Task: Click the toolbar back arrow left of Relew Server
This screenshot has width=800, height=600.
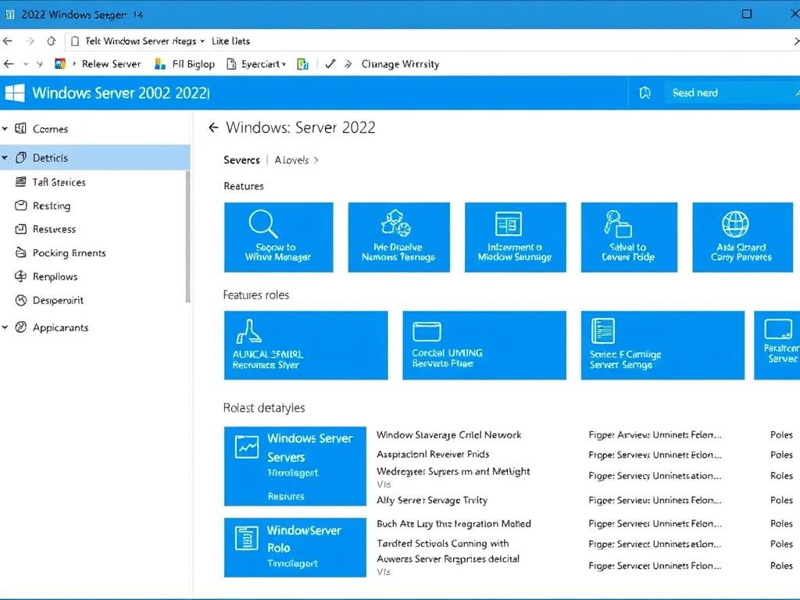Action: click(9, 64)
